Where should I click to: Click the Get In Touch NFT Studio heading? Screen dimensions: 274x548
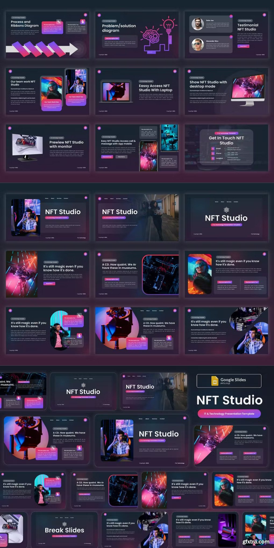coord(226,140)
